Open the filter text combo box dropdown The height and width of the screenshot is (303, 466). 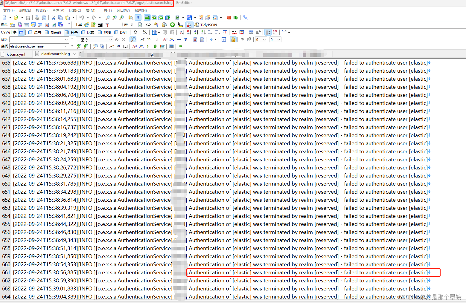click(x=66, y=39)
